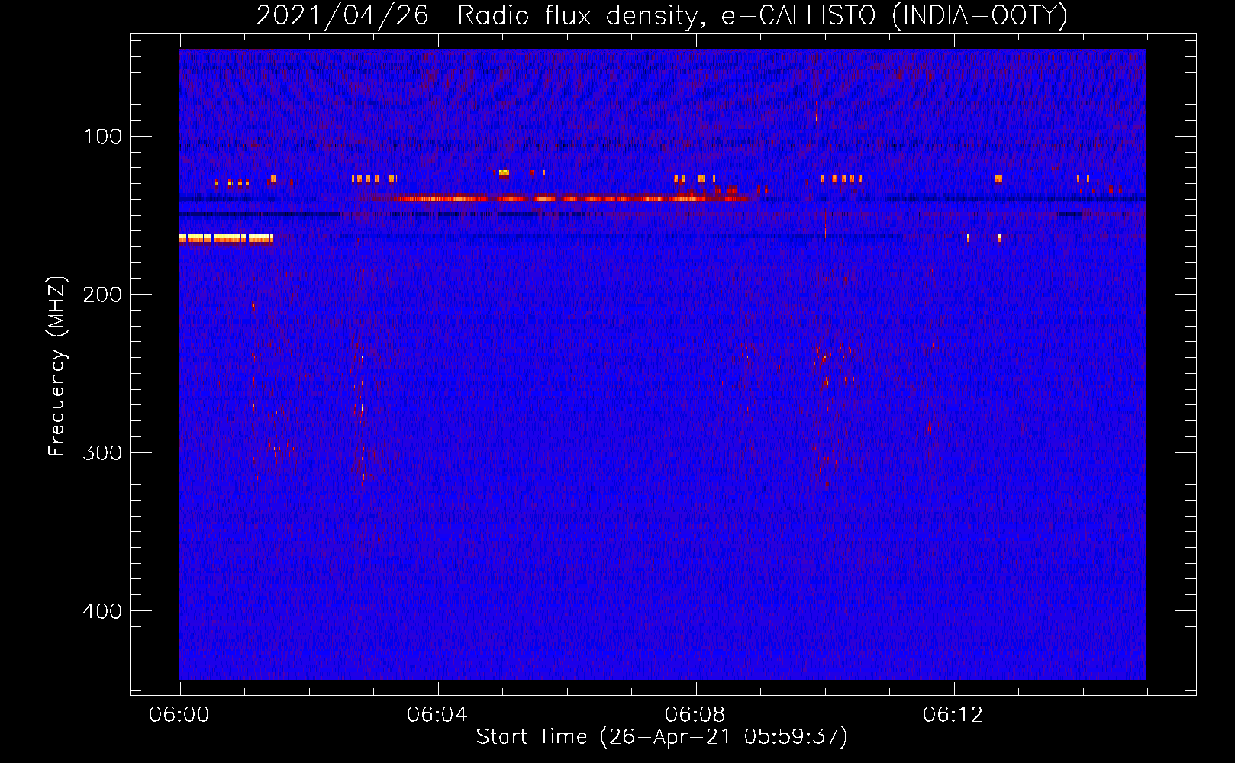Viewport: 1235px width, 763px height.
Task: Click the 'Start Time (26-Apr-21 05:59:37)' label
Action: tap(662, 737)
